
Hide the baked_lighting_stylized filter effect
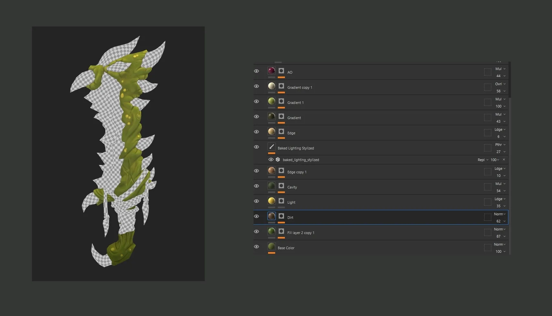[271, 159]
